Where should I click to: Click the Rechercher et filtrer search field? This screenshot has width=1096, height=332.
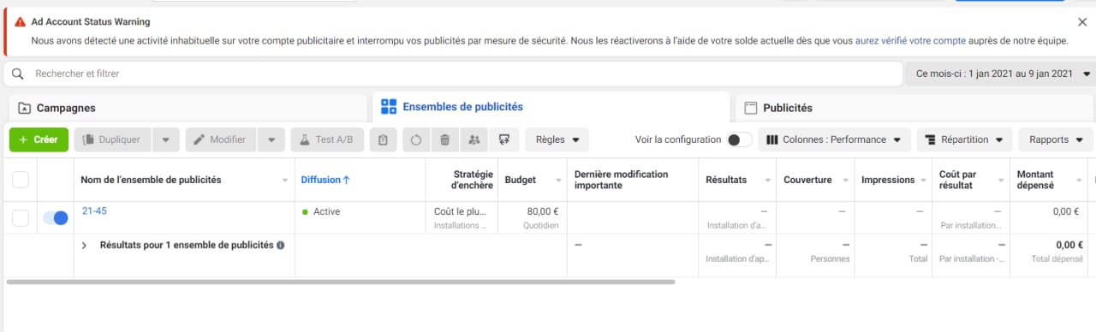pos(454,74)
